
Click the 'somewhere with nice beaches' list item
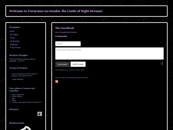tap(27, 102)
